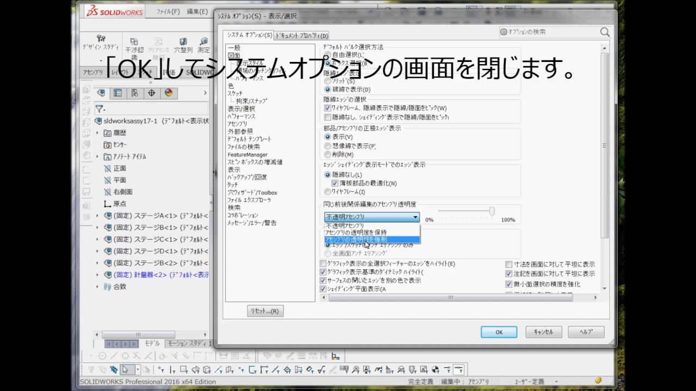696x391 pixels.
Task: Select 外部参照 in the options category list
Action: 240,131
